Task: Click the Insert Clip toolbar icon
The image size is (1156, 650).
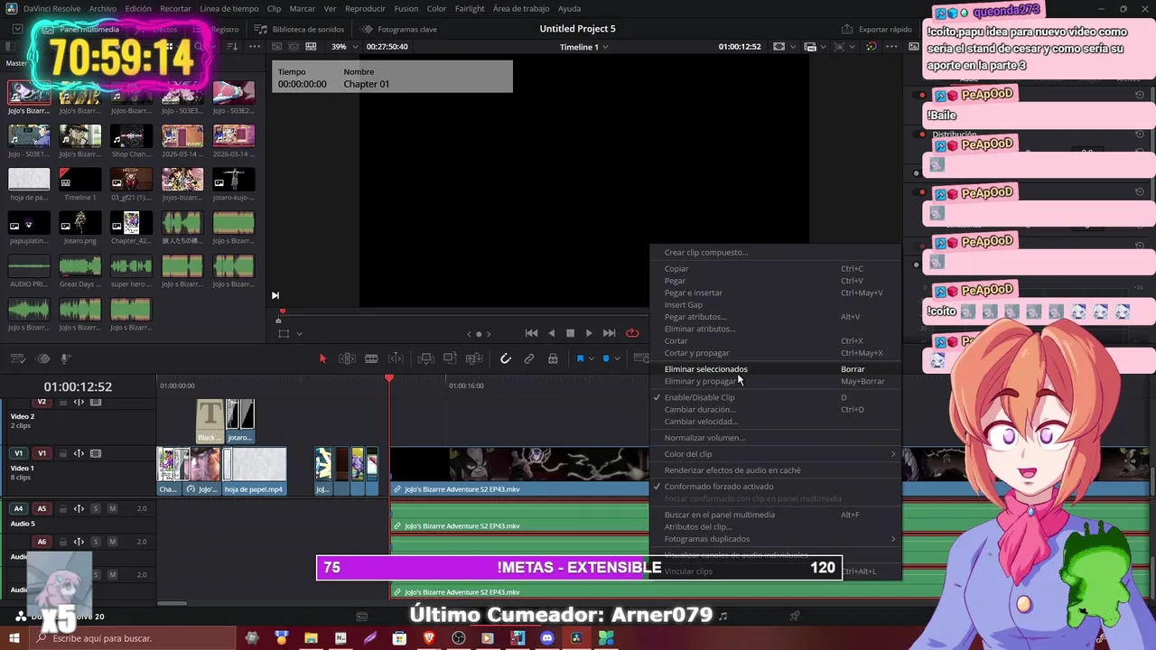Action: (x=425, y=358)
